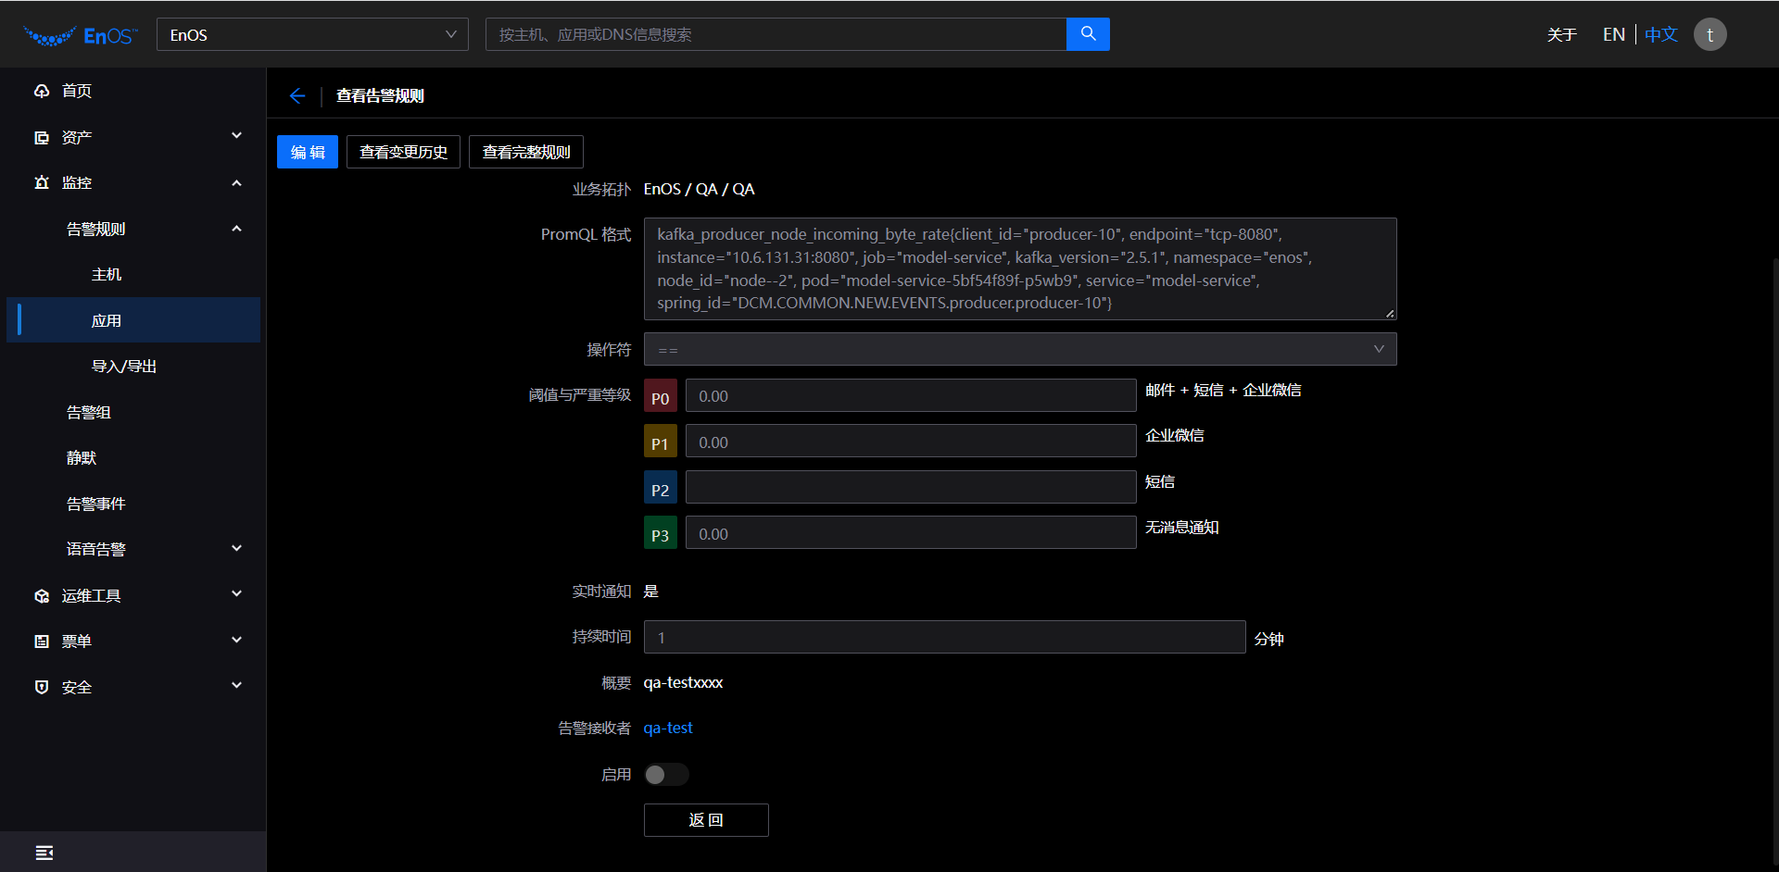
Task: Click the 编辑 edit button
Action: pos(308,152)
